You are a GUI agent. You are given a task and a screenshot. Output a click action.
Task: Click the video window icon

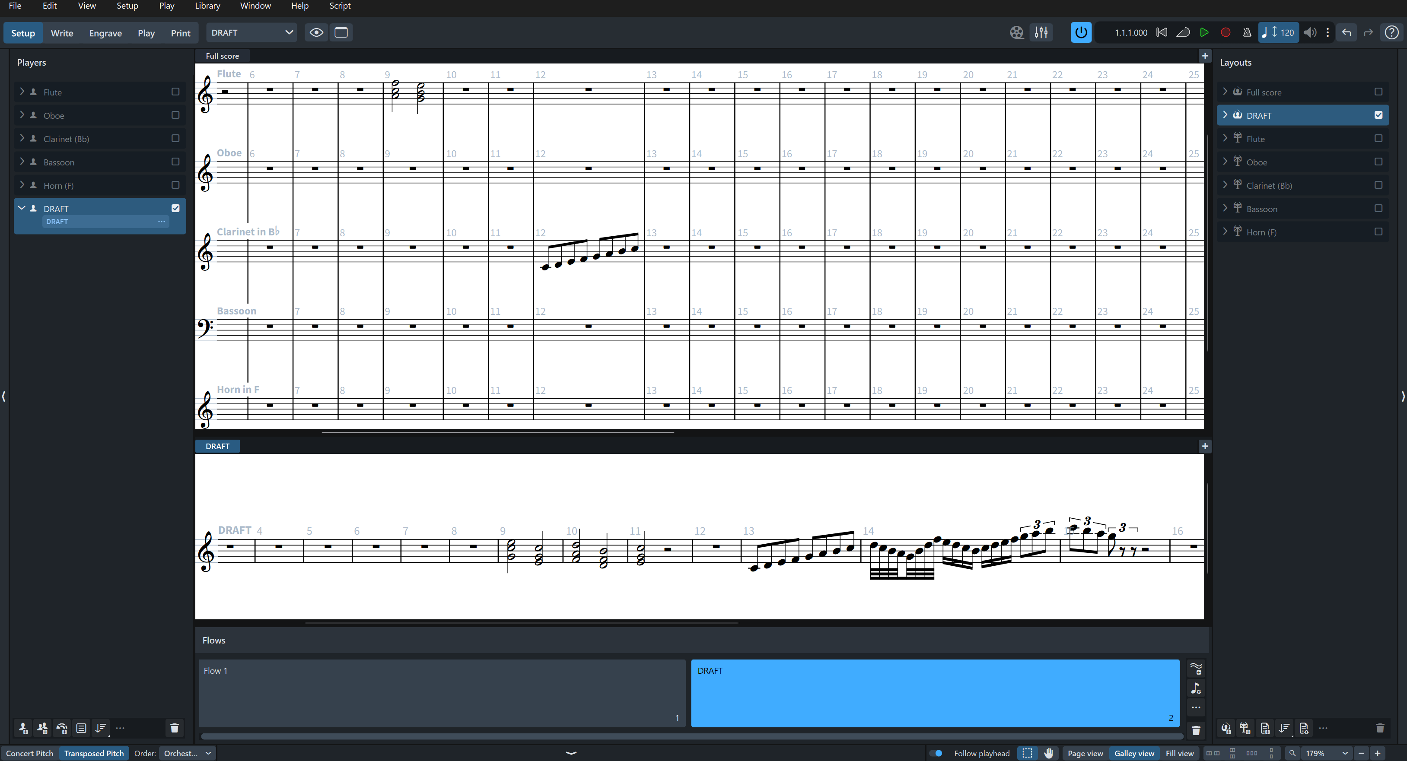click(1016, 33)
